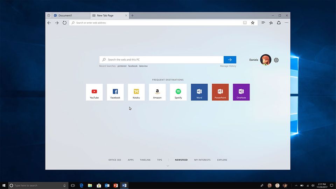
Task: Click the favorites star in the address bar
Action: (x=252, y=23)
